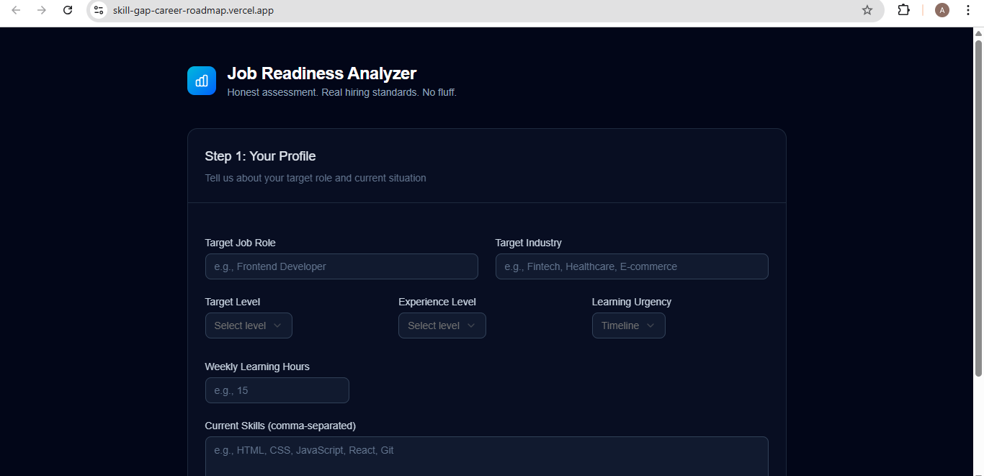Click the 'Experience Level' label
The height and width of the screenshot is (476, 984).
pos(437,302)
